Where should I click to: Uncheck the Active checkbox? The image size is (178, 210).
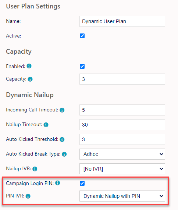[x=82, y=36]
